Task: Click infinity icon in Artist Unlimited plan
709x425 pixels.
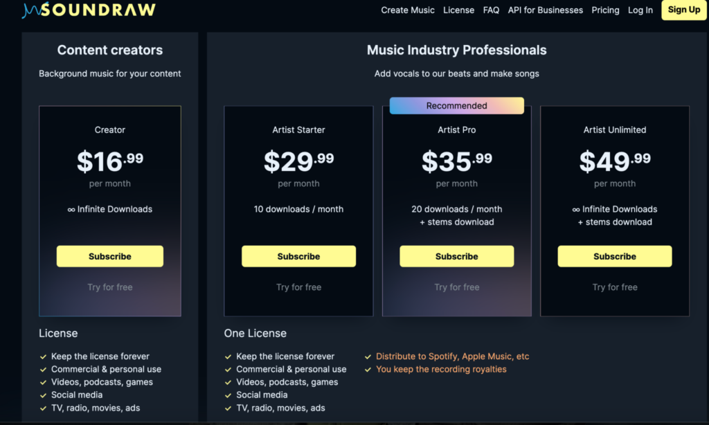Action: pyautogui.click(x=576, y=209)
